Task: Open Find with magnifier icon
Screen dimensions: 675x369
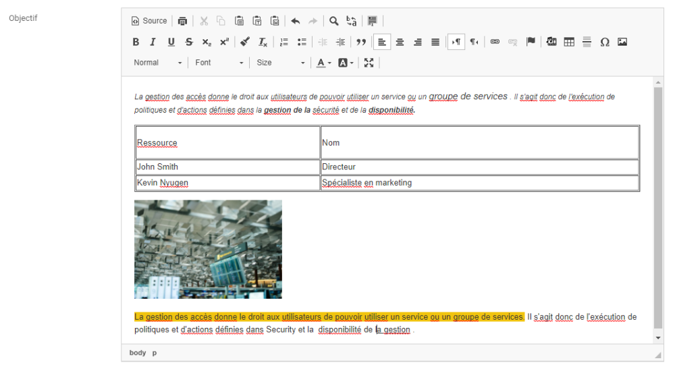Action: click(333, 21)
